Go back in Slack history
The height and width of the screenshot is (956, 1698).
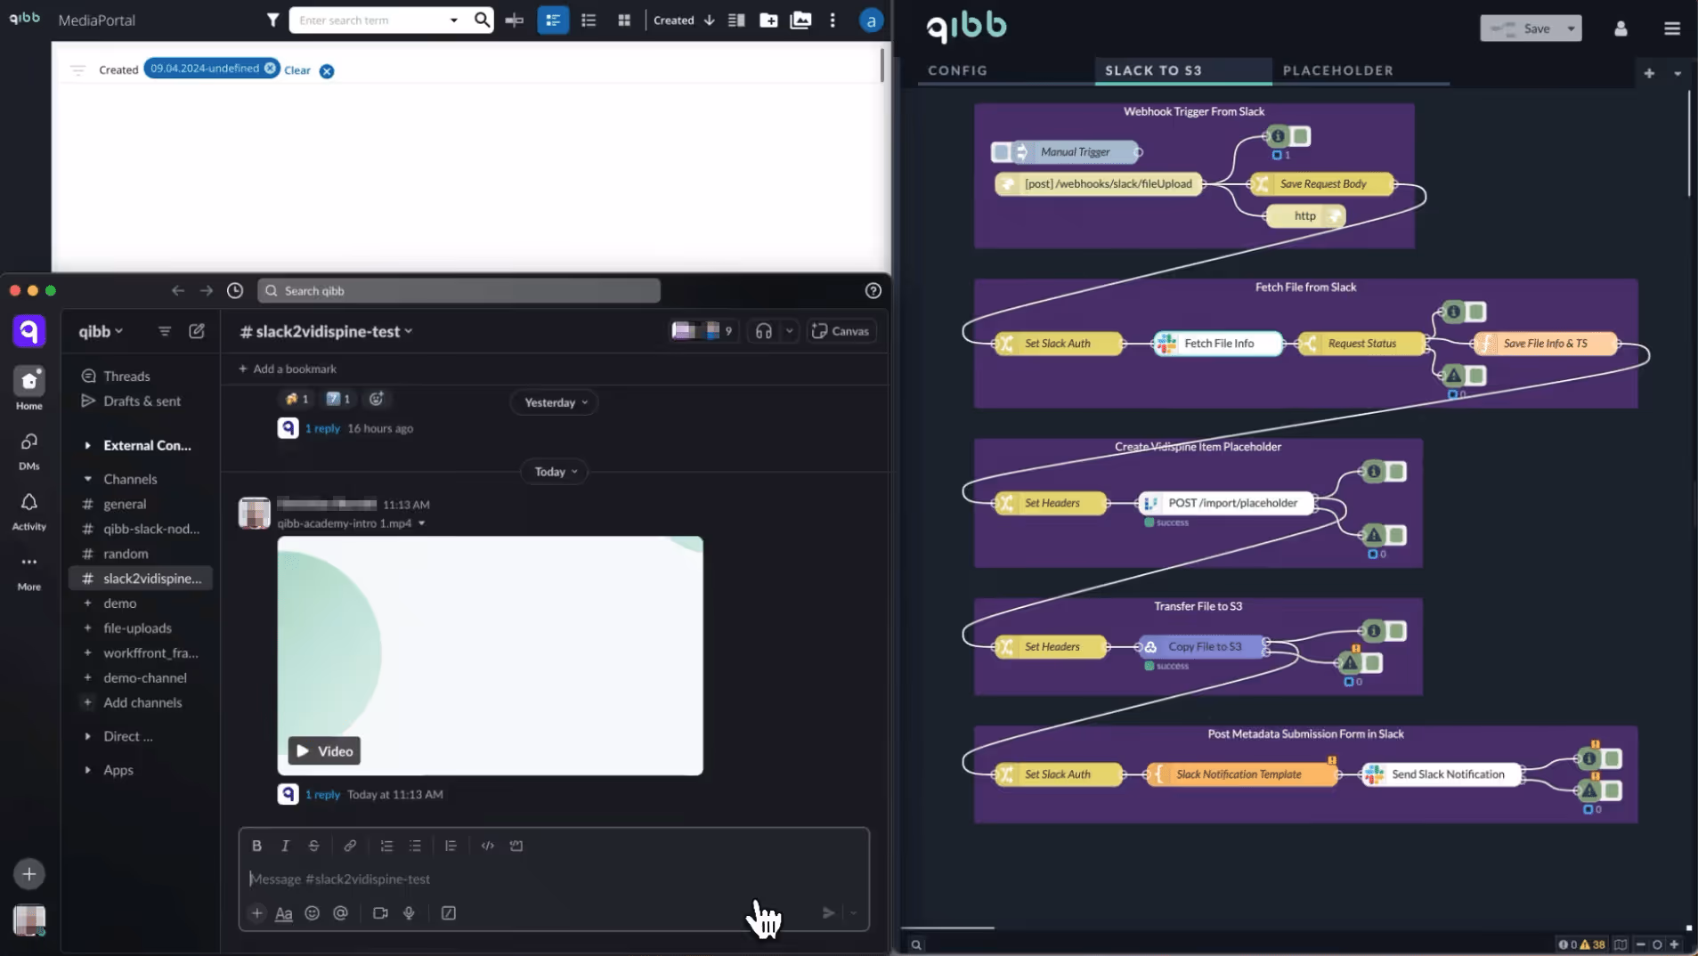click(x=178, y=290)
